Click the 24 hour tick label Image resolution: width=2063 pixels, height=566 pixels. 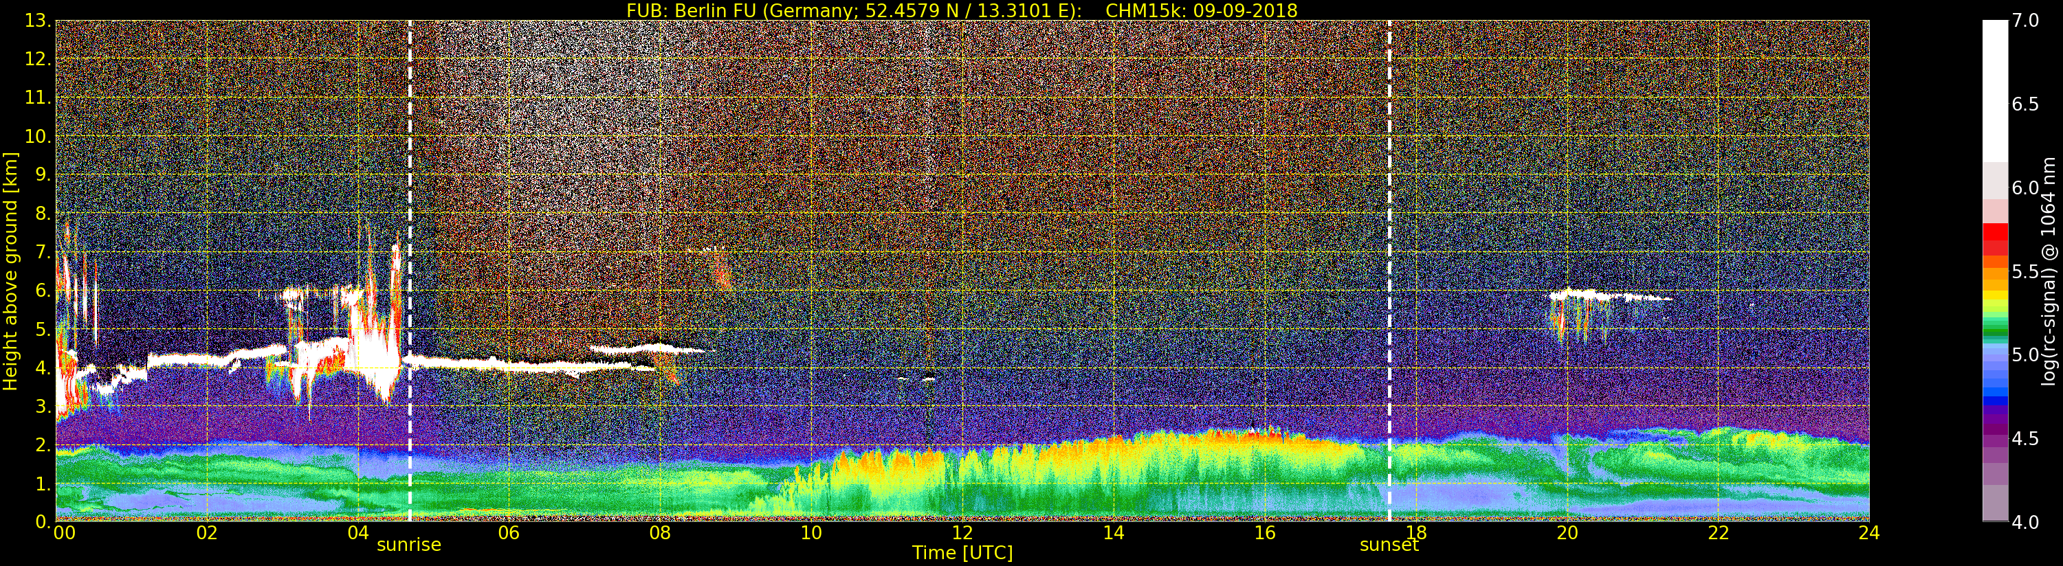[x=1869, y=532]
